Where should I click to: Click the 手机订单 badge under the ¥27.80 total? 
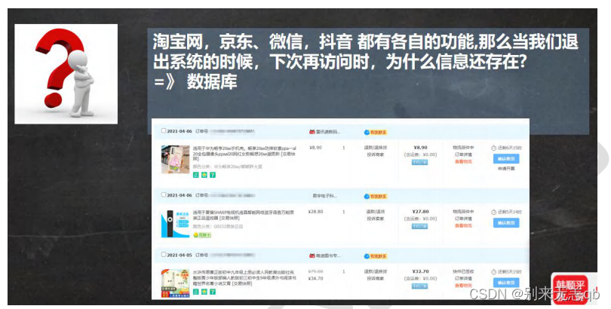tap(419, 227)
